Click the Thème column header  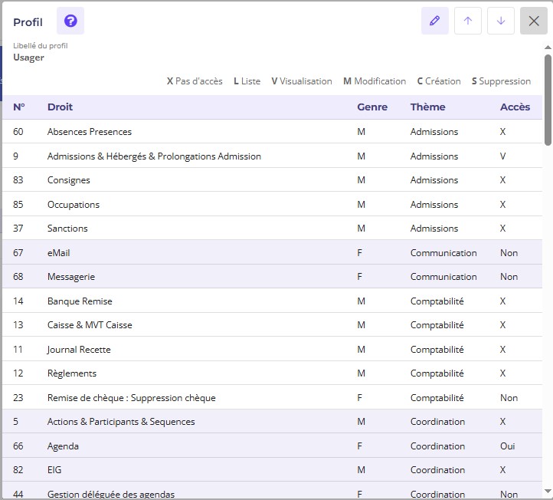pos(427,107)
